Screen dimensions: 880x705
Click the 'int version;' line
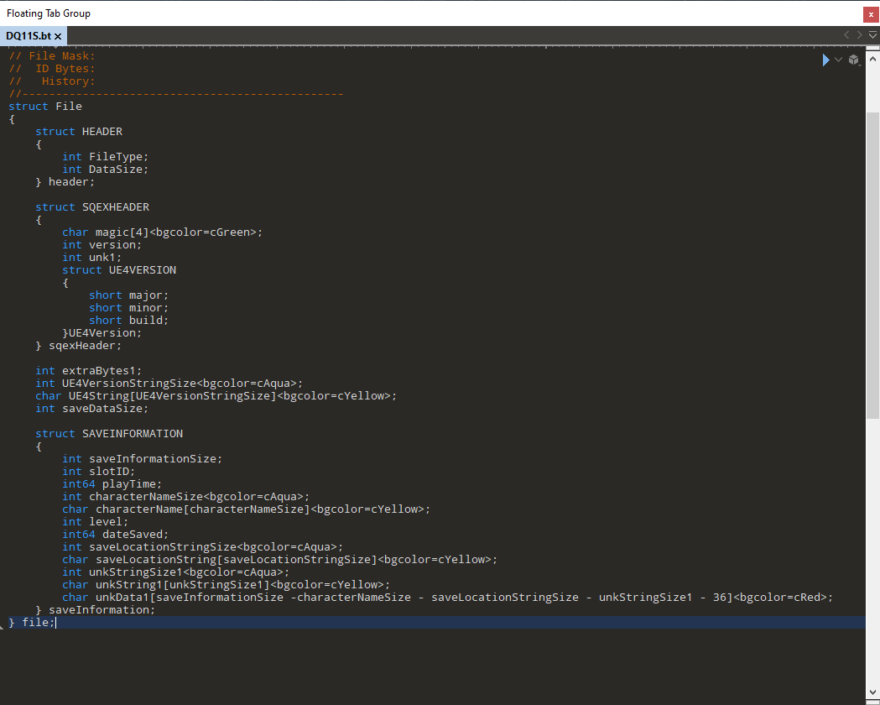point(102,245)
